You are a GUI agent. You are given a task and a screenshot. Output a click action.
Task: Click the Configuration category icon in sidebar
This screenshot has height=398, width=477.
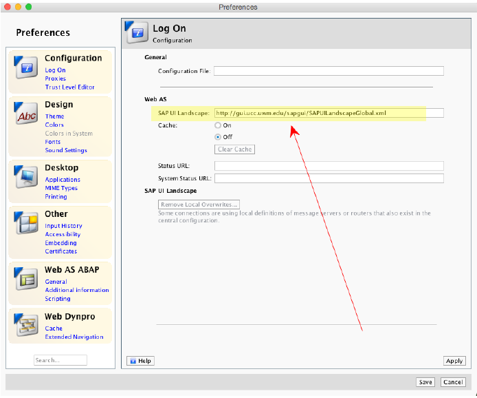coord(26,67)
